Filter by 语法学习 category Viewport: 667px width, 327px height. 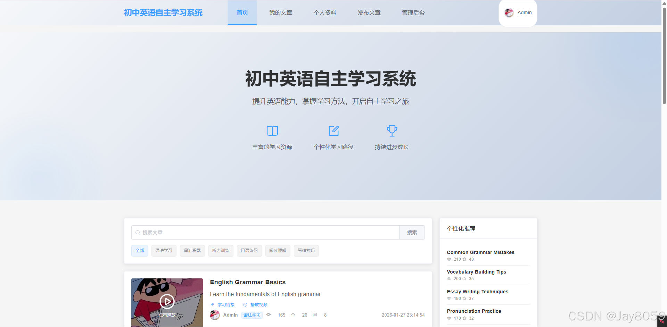coord(164,251)
